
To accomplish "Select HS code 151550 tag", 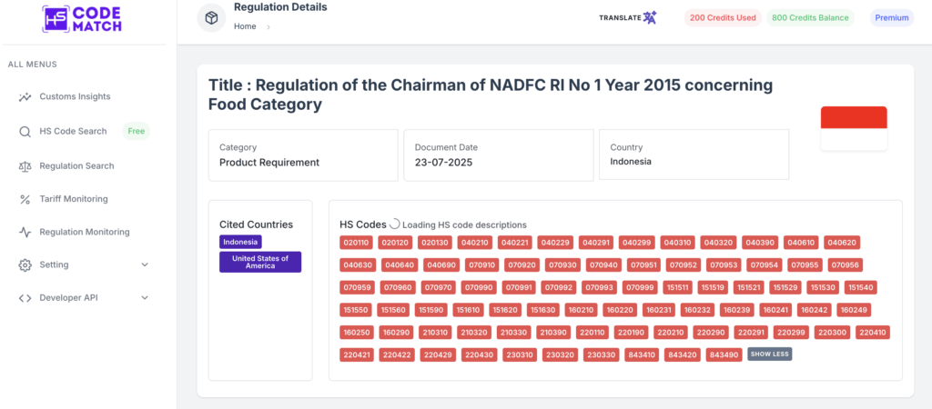I will tap(356, 310).
